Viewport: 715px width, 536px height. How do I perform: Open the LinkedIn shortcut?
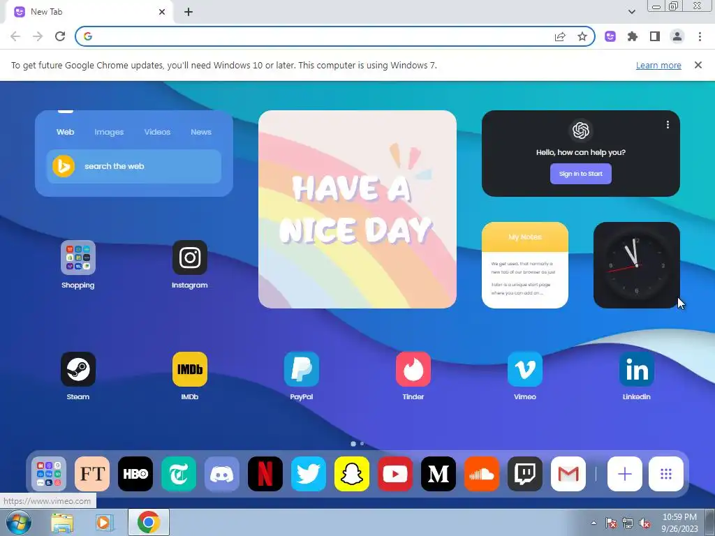click(x=637, y=369)
